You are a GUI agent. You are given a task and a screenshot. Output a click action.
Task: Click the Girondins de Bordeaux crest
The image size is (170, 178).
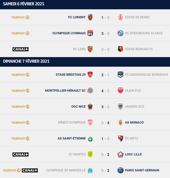tap(121, 75)
